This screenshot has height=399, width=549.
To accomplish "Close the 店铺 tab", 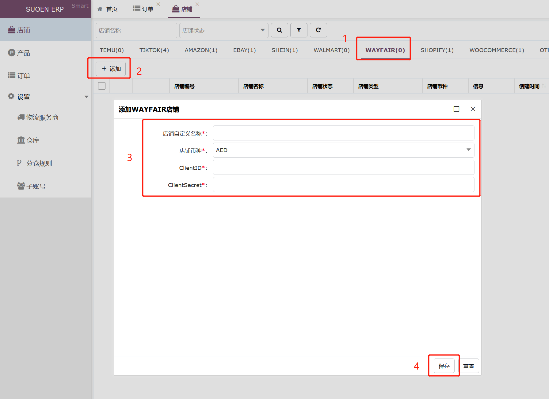I will click(197, 4).
